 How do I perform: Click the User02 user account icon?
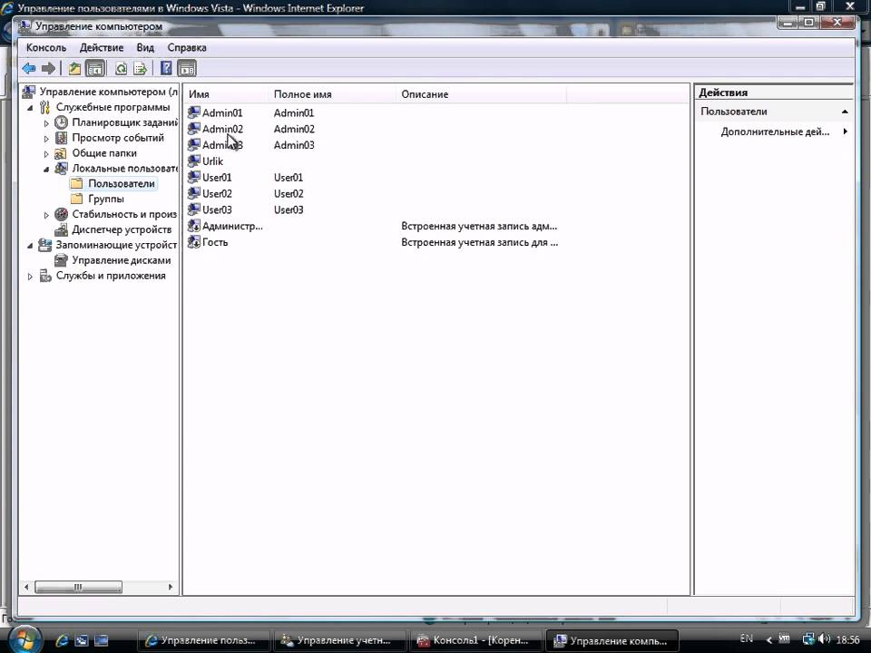coord(194,193)
